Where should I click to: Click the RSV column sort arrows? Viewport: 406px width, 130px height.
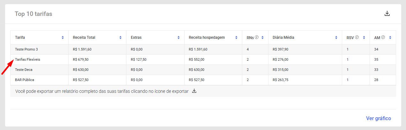tap(364, 38)
